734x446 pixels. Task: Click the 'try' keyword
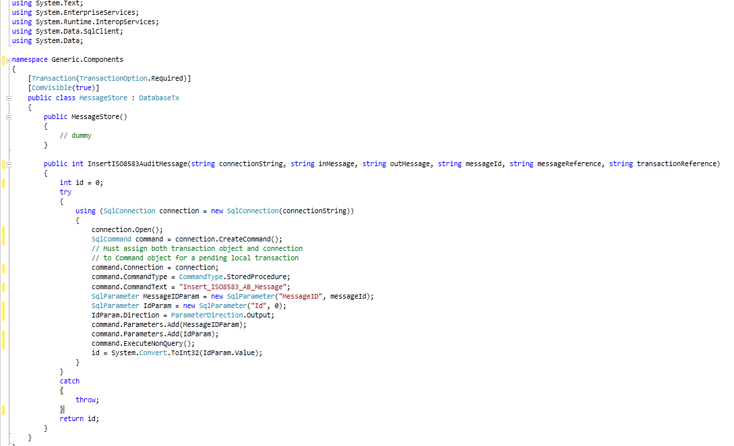pyautogui.click(x=65, y=192)
